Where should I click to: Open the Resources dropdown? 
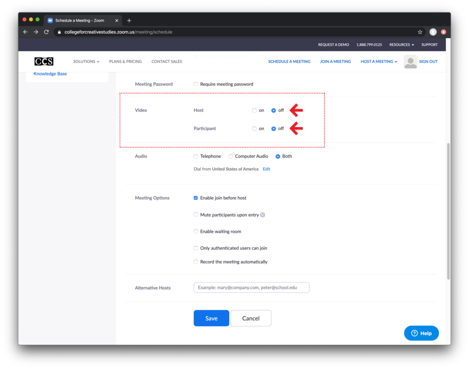pos(401,45)
